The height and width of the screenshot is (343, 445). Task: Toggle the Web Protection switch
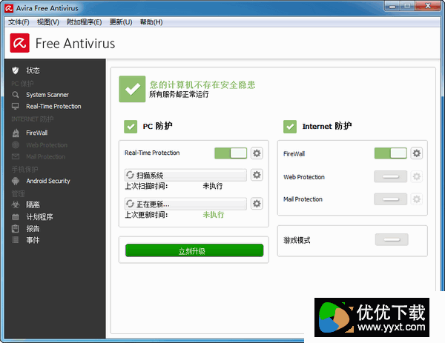pos(391,176)
